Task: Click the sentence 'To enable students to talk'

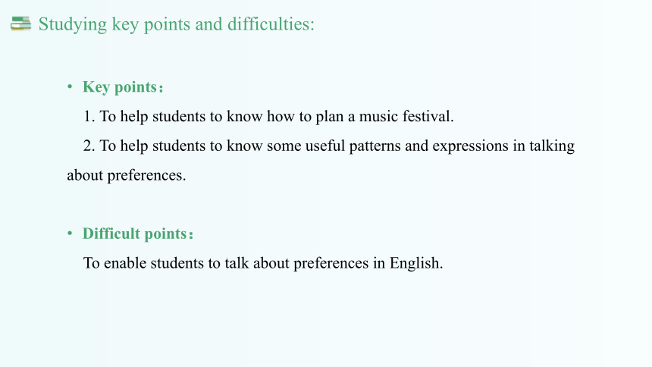Action: (x=263, y=263)
